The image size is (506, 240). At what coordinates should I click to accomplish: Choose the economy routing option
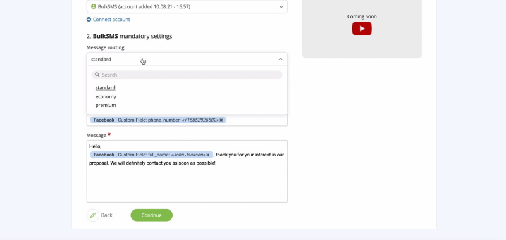(106, 97)
